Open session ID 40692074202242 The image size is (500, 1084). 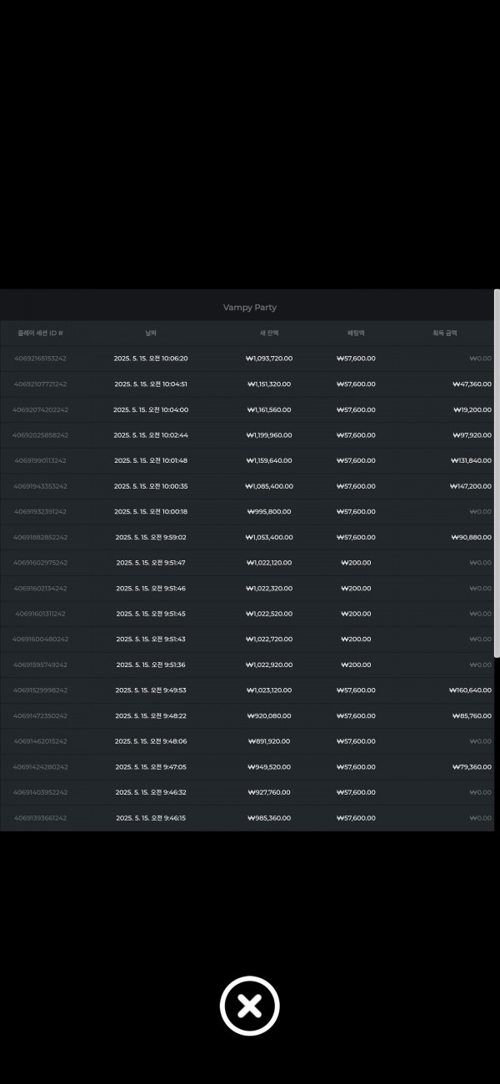tap(41, 410)
